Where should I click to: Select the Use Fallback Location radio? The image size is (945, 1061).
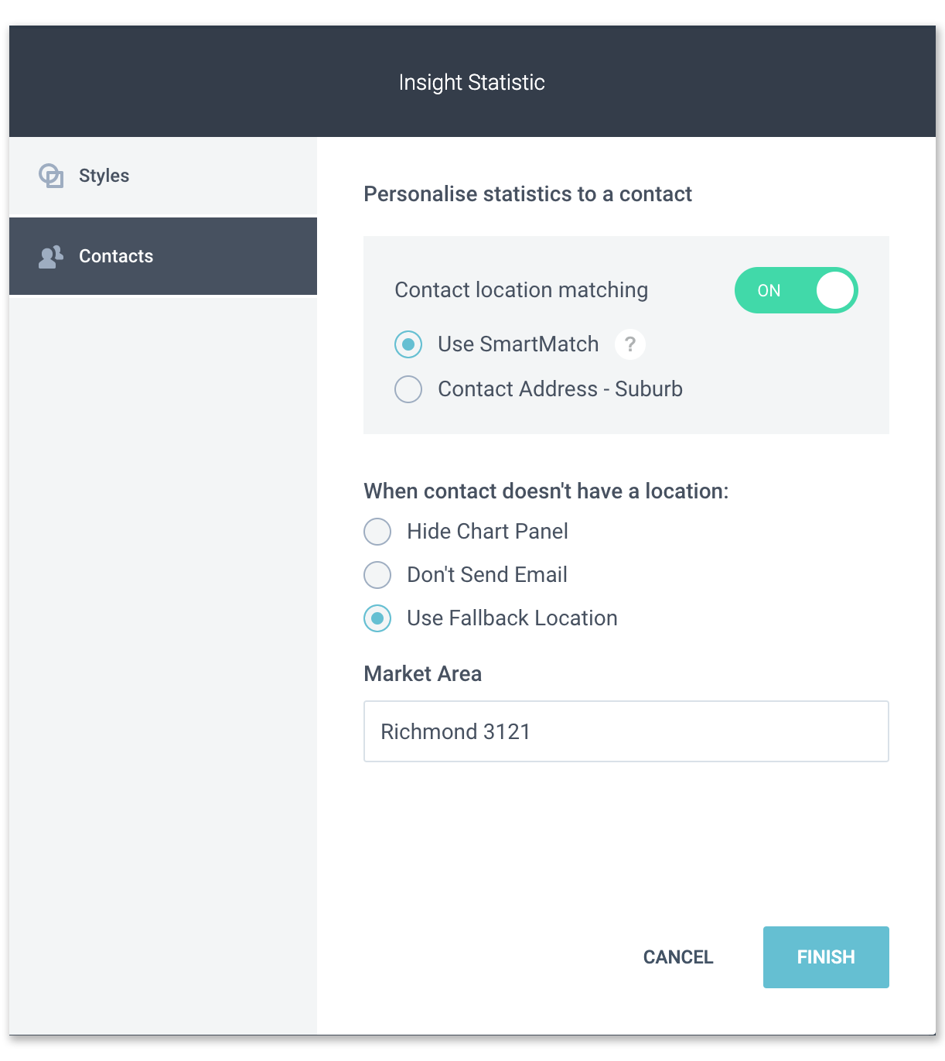tap(377, 618)
